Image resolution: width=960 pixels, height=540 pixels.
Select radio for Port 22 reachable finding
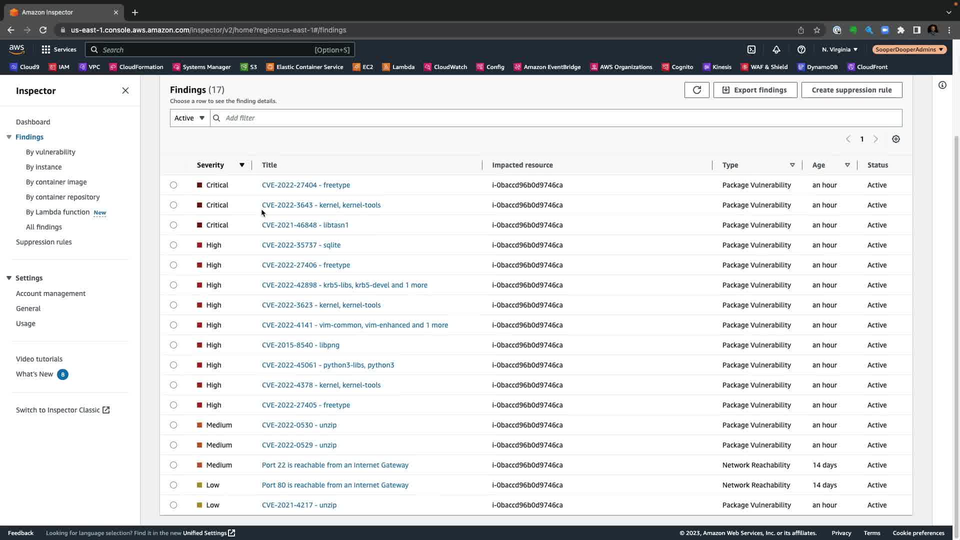click(x=173, y=465)
